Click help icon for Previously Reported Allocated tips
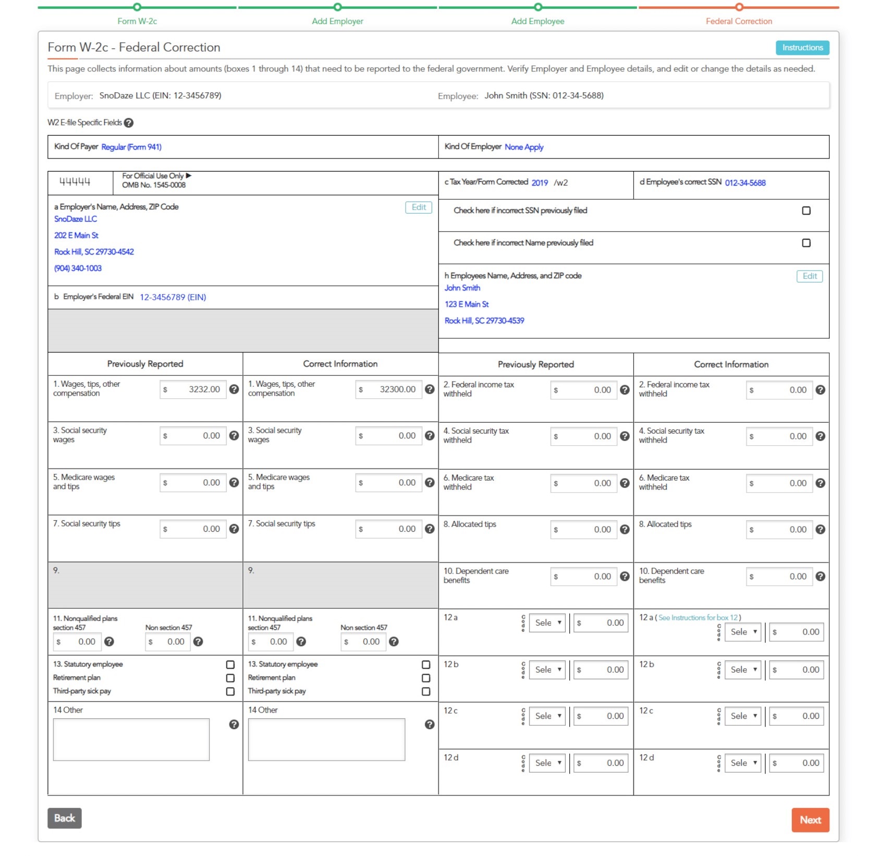 click(x=625, y=530)
